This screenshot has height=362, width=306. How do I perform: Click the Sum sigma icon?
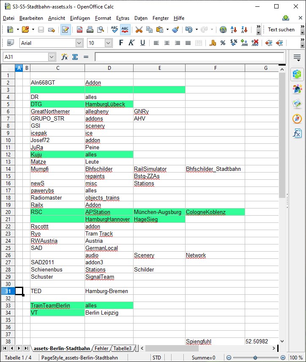[75, 57]
